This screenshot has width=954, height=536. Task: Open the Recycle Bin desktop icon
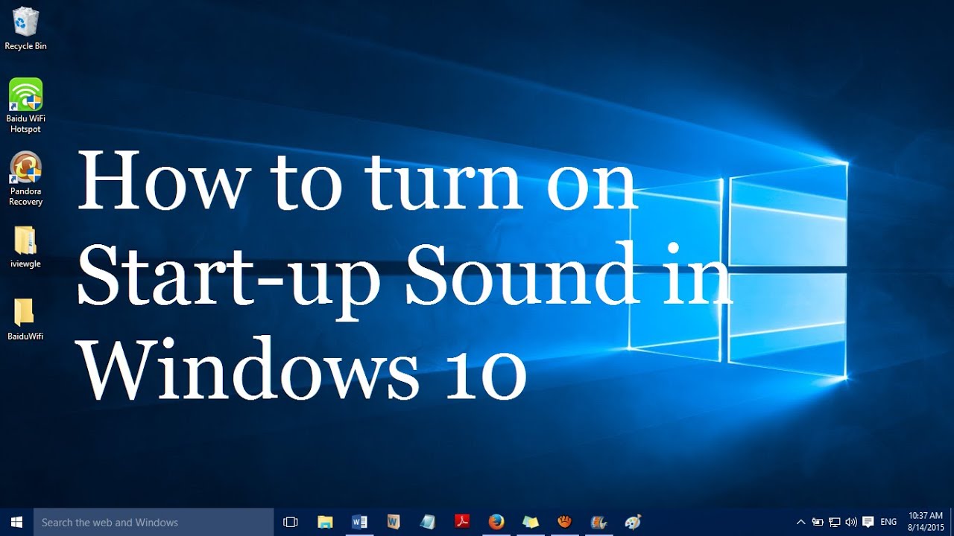[25, 28]
